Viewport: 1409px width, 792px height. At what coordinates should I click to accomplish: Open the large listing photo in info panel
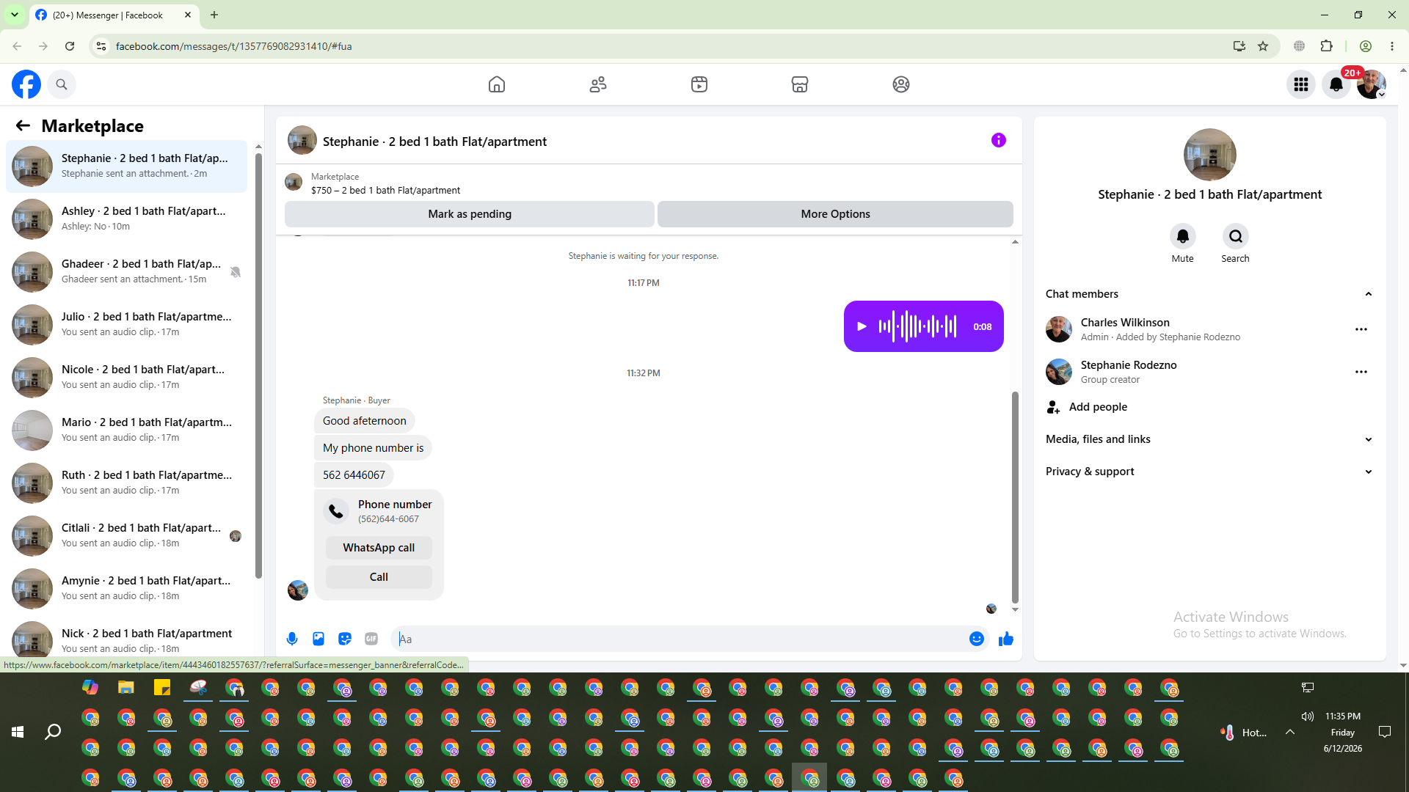click(x=1209, y=155)
